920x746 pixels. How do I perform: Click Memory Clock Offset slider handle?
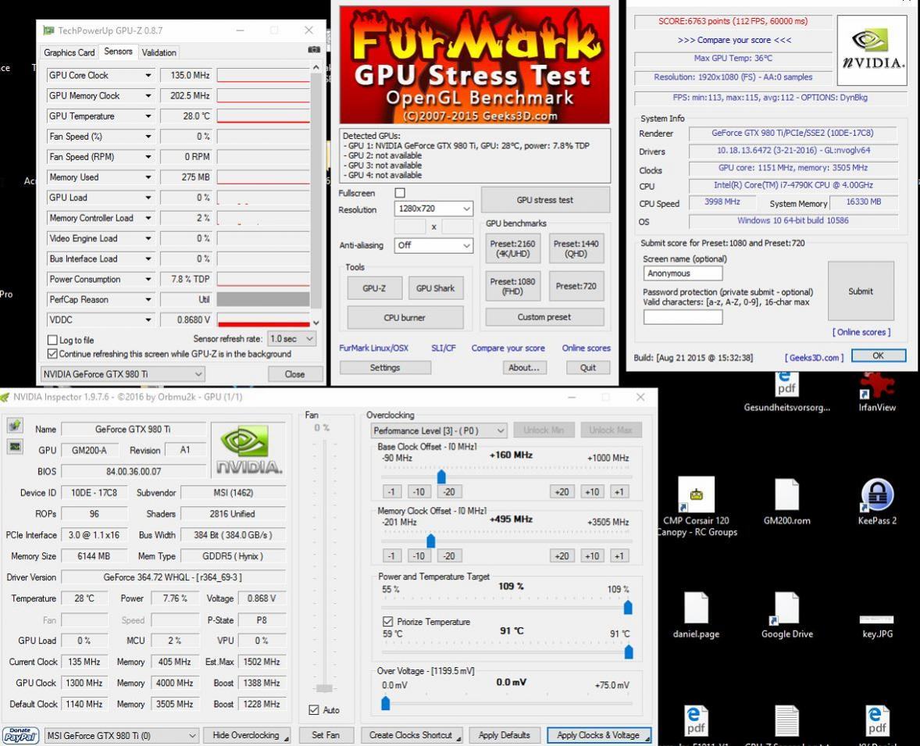click(x=430, y=540)
